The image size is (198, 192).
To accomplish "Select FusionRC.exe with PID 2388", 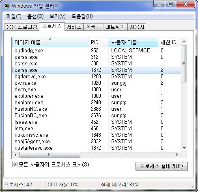I will (97, 109).
